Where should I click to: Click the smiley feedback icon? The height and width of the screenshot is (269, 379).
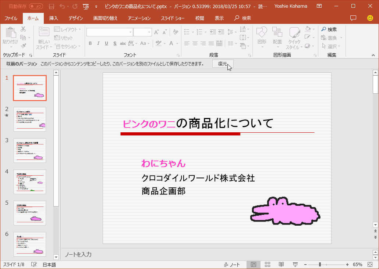370,18
